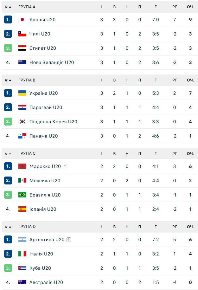Viewport: 198px width, 290px height.
Task: Click the Mexico flag icon
Action: coord(22,181)
